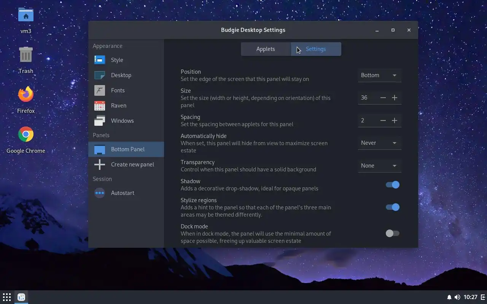
Task: Open the vm3 home folder desktop icon
Action: 26,15
